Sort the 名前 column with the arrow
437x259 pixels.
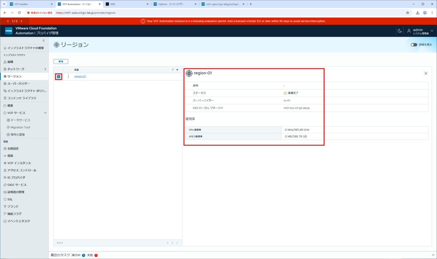pyautogui.click(x=173, y=70)
